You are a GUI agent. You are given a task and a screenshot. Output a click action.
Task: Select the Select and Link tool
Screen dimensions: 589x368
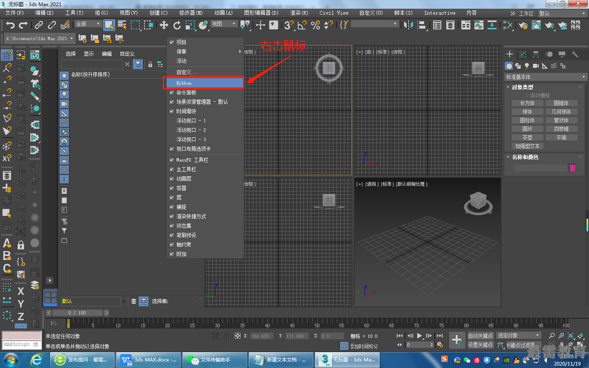39,25
